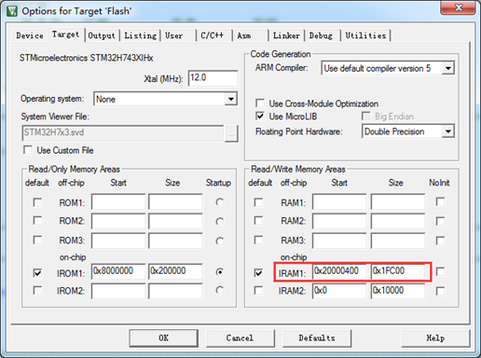Screen dimensions: 481x358
Task: Select the ROM1 Startup radio button
Action: point(219,202)
